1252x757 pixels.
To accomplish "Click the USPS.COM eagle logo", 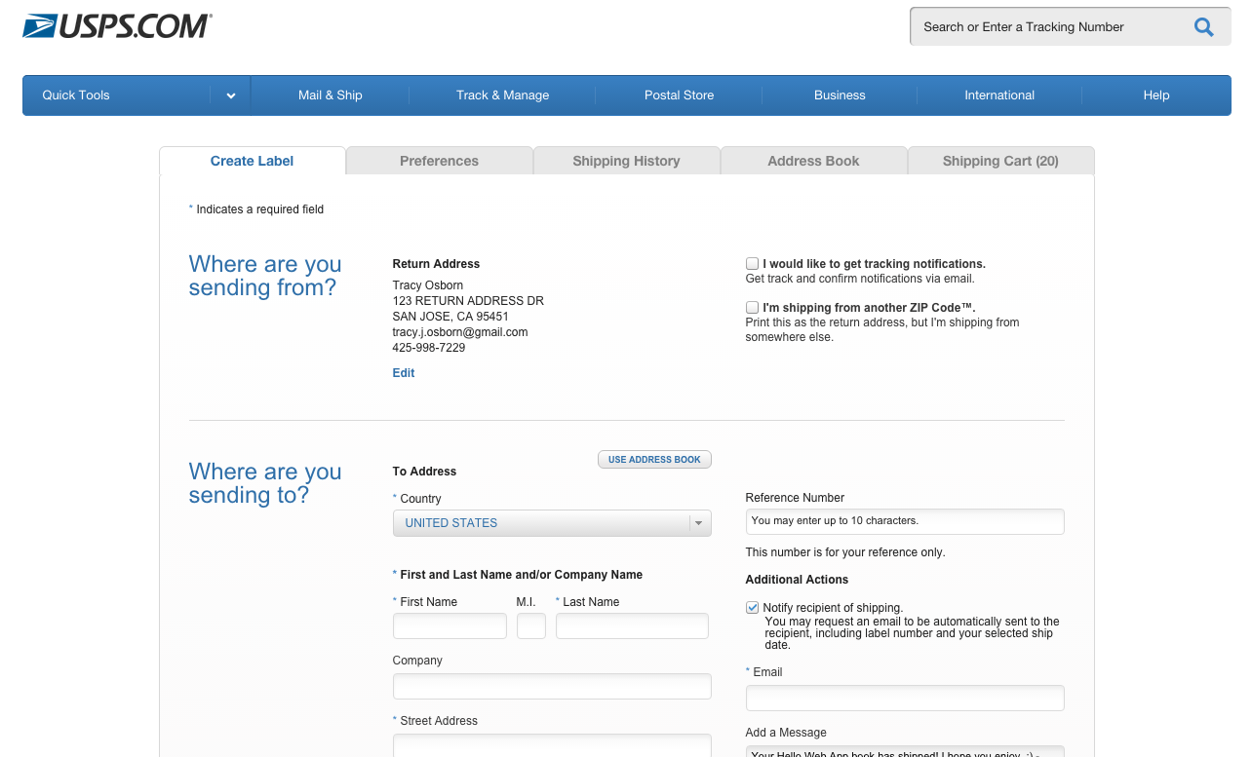I will [117, 26].
